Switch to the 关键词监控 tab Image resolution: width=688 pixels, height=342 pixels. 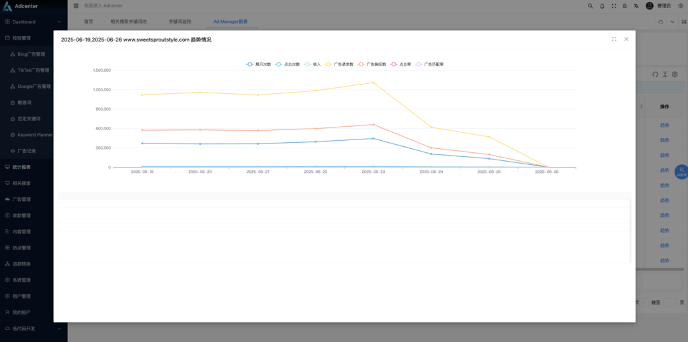180,22
